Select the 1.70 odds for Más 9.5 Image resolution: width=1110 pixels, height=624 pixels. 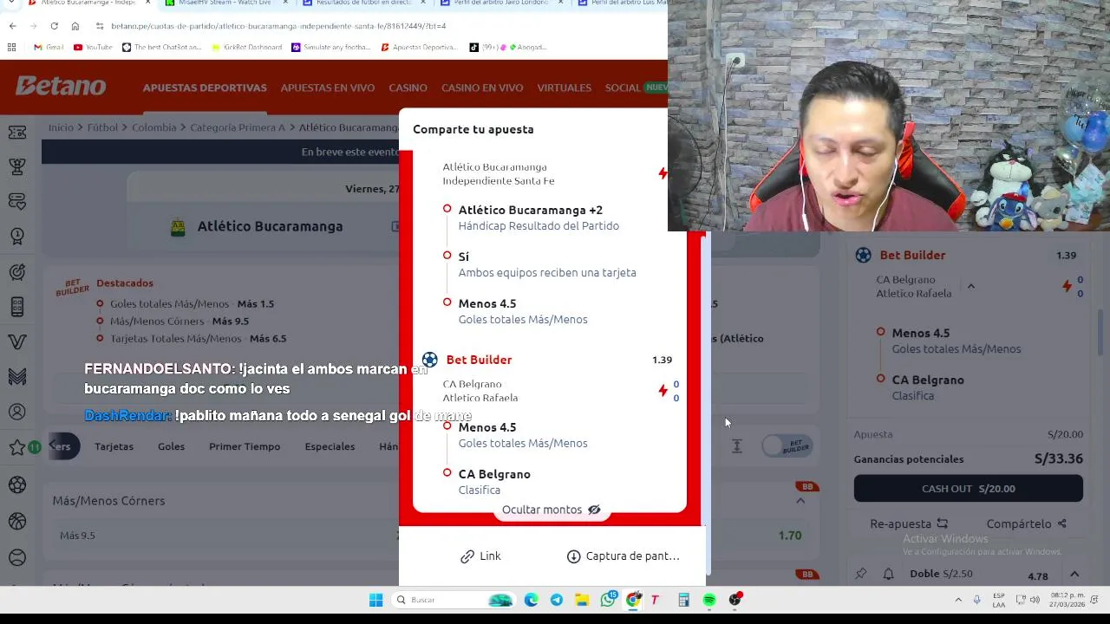click(789, 536)
